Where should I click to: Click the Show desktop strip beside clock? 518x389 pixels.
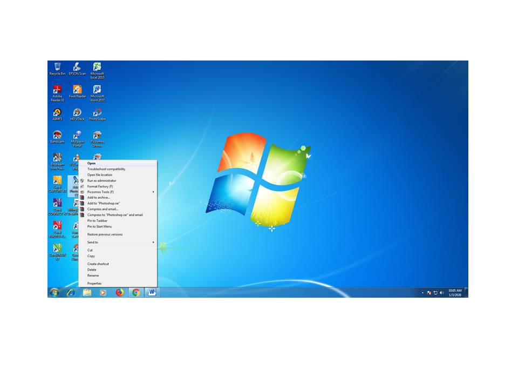click(x=466, y=292)
